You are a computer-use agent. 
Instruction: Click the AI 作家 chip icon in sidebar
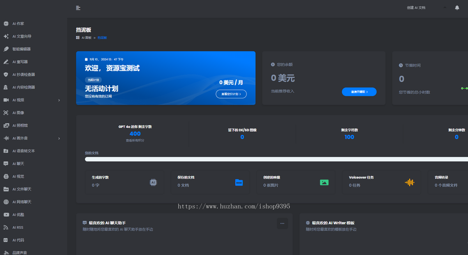point(6,24)
